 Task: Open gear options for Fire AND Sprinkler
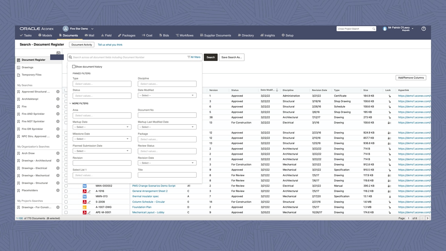point(58,114)
